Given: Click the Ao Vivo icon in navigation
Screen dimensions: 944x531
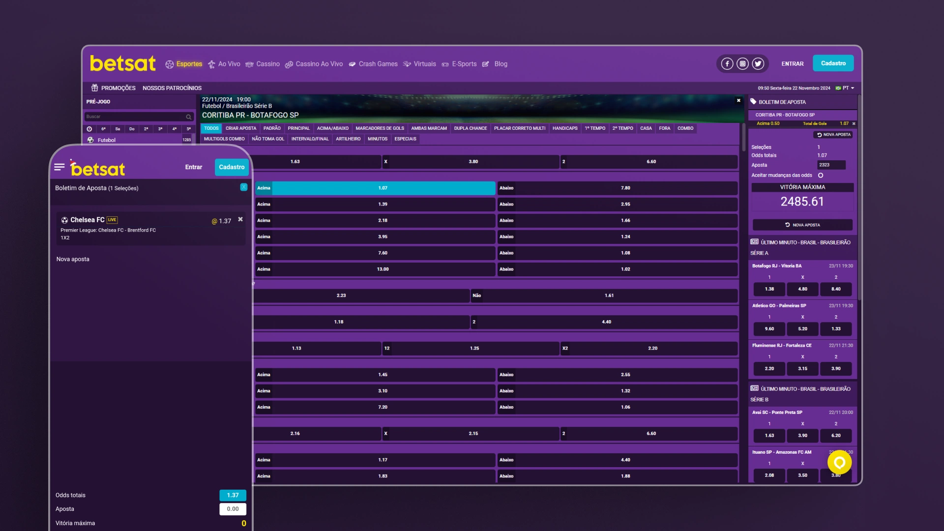Looking at the screenshot, I should [211, 64].
